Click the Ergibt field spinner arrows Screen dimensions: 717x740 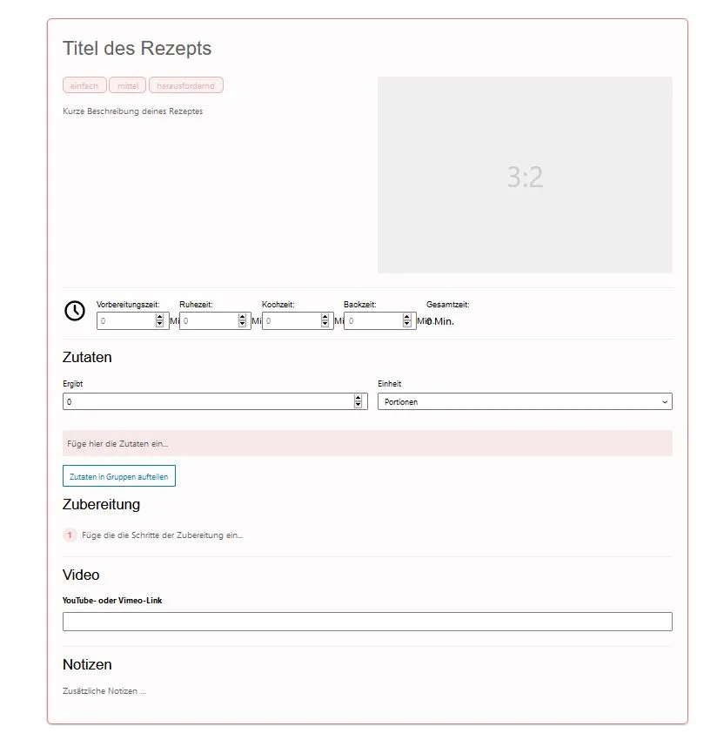click(x=358, y=402)
